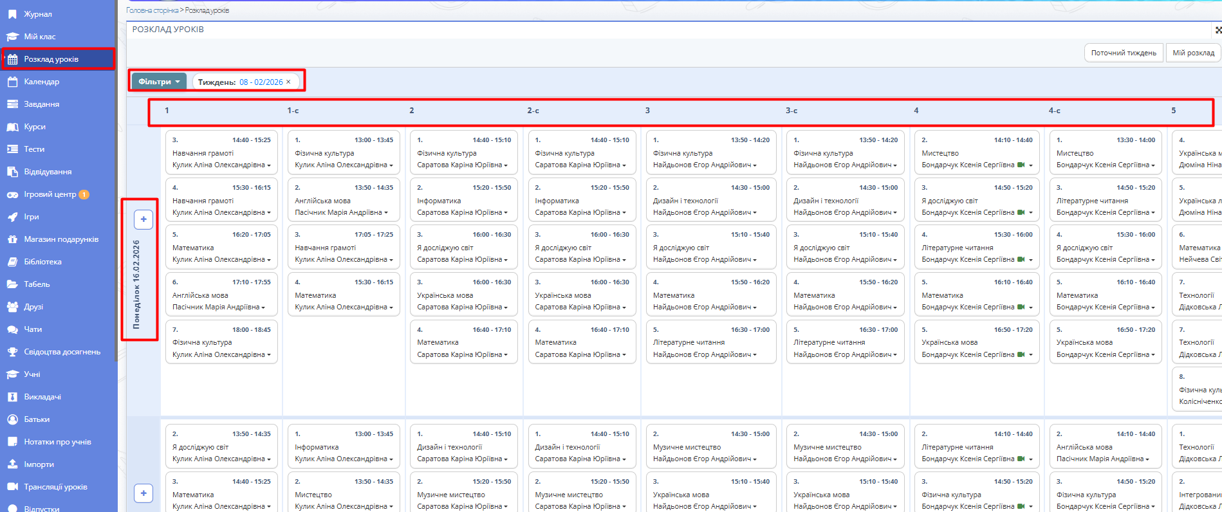This screenshot has width=1222, height=512.
Task: Open Завдання in the sidebar menu
Action: [x=41, y=104]
